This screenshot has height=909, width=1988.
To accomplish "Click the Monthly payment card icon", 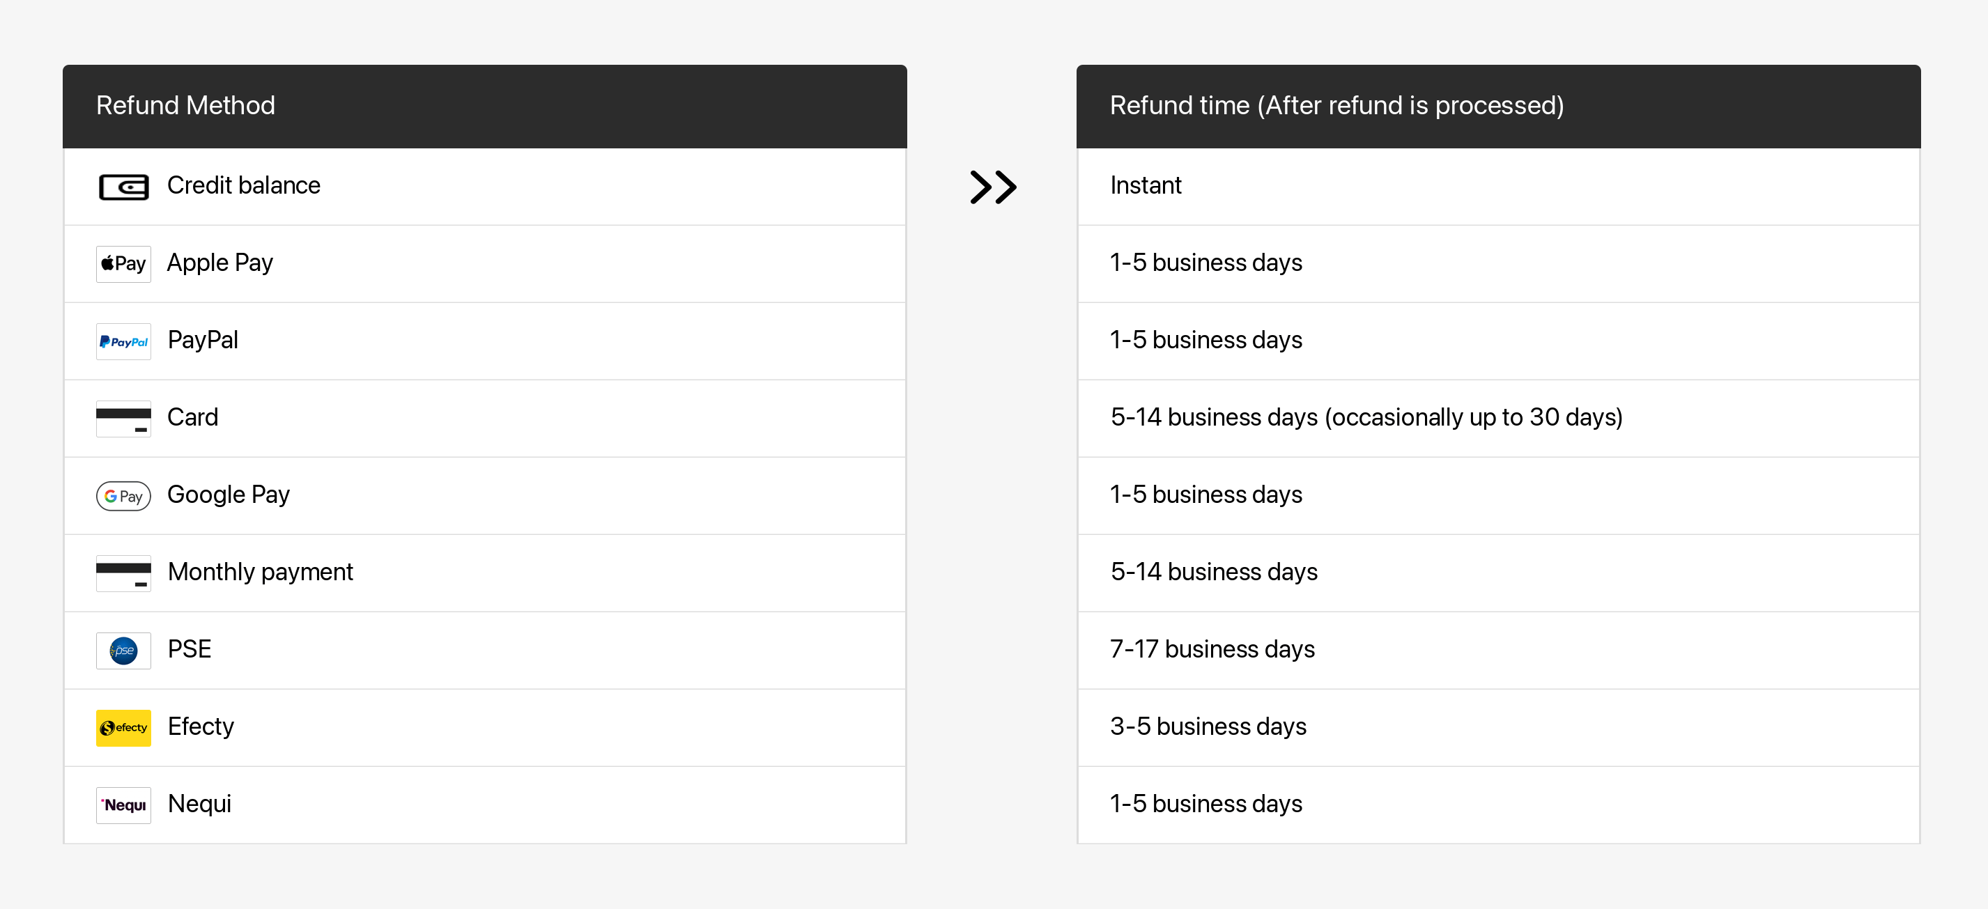I will pyautogui.click(x=123, y=573).
